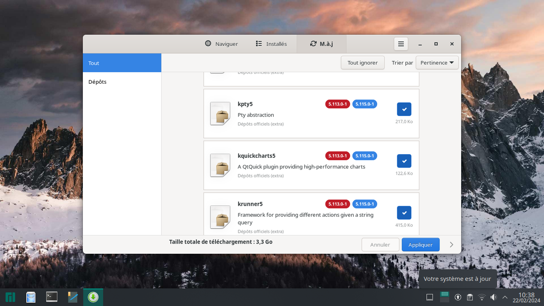
Task: Click the krunner5 old version badge 5.113.0-1
Action: click(337, 204)
